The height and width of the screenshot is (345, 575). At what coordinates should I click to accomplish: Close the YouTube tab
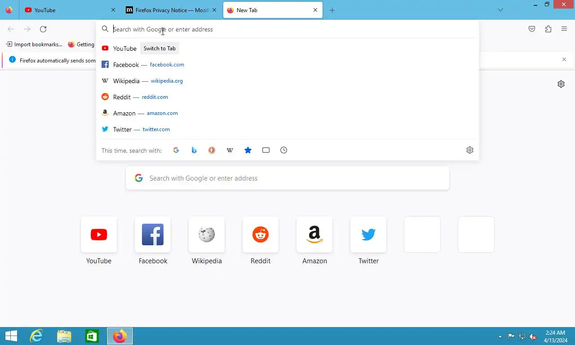(113, 10)
